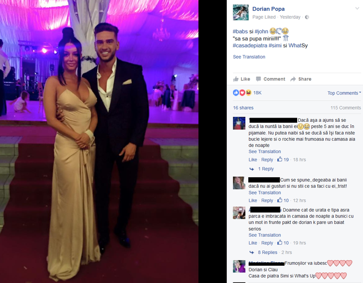Image resolution: width=363 pixels, height=283 pixels.
Task: Click Reply on the 12 hrs comment
Action: coord(267,200)
